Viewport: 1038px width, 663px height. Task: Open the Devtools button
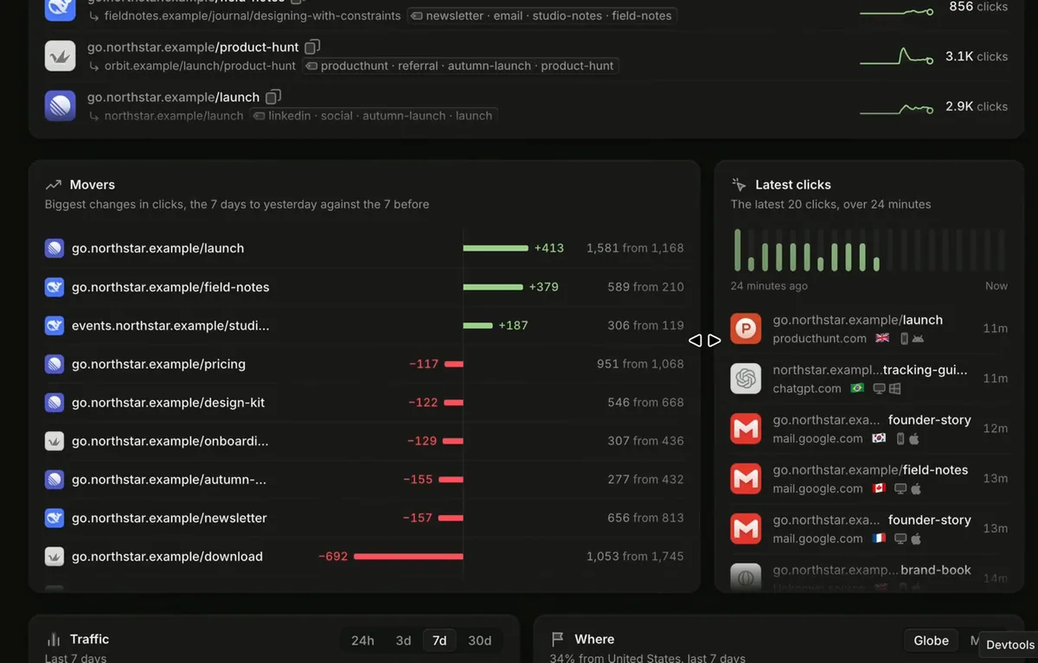click(1009, 645)
